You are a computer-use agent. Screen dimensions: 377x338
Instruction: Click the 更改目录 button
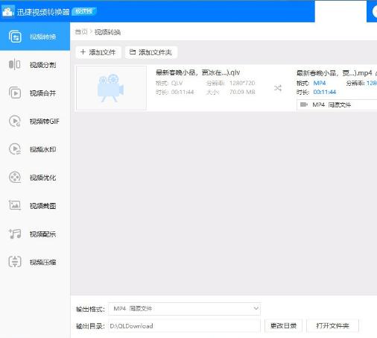pos(283,325)
